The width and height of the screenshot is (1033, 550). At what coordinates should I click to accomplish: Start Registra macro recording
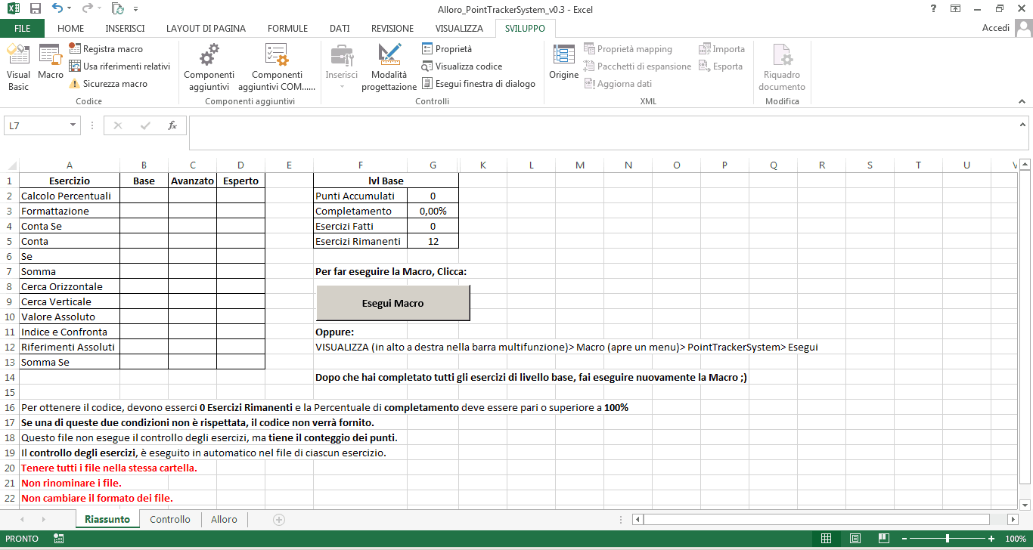click(x=106, y=49)
